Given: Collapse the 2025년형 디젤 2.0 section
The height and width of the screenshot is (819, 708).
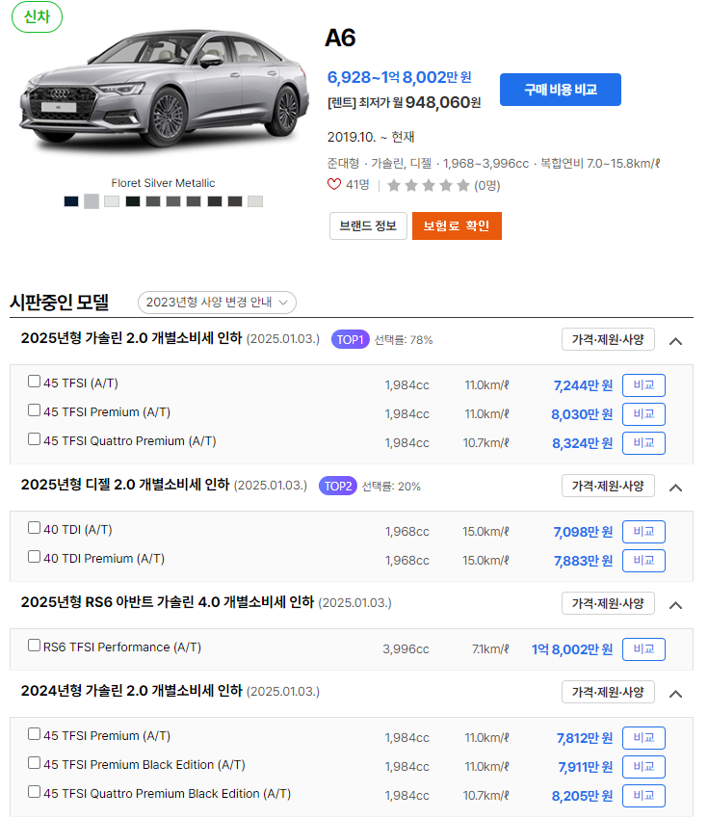Looking at the screenshot, I should point(675,488).
